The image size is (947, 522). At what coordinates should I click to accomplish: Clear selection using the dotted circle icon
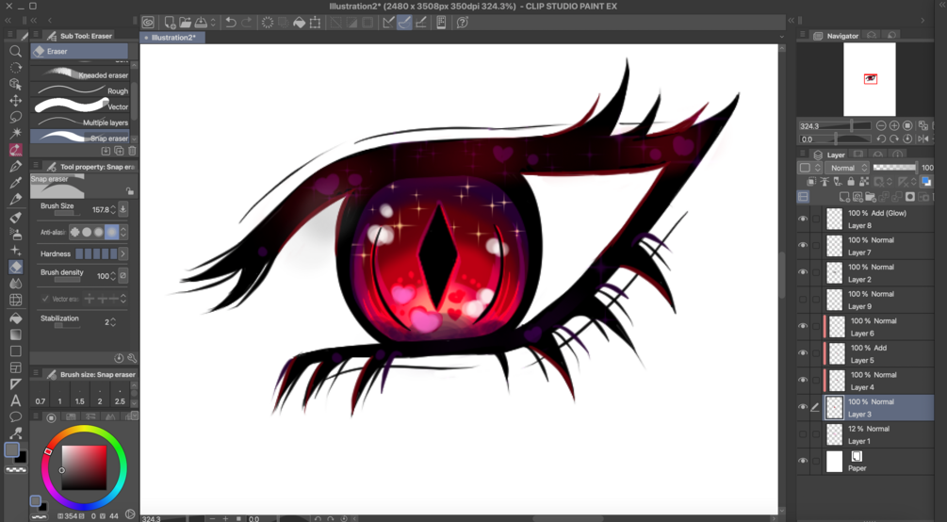tap(267, 23)
